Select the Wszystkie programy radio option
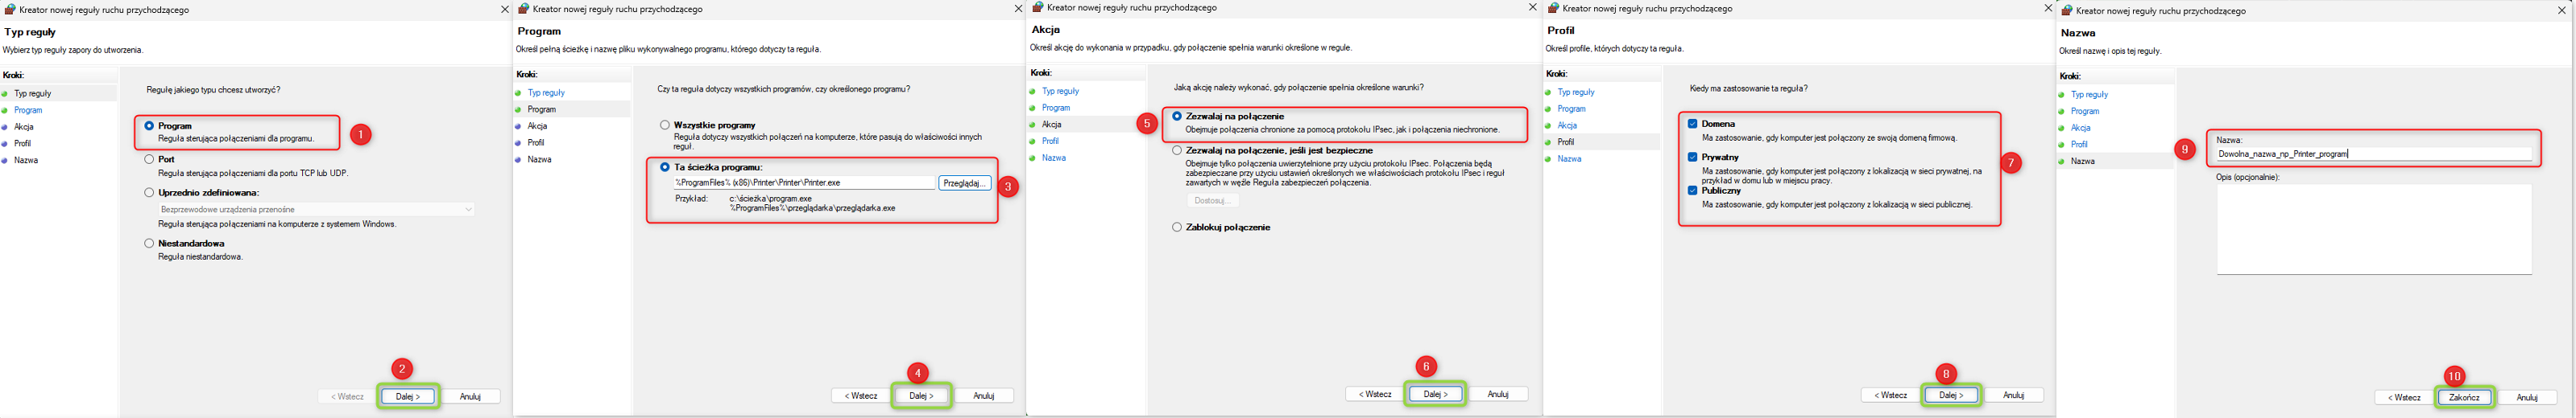This screenshot has width=2576, height=418. coord(665,125)
